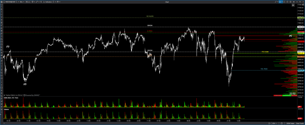
Task: Click the 7155.0 price on the scale
Action: pos(301,5)
